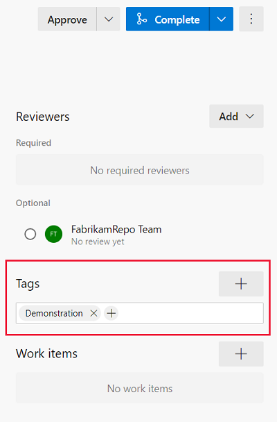Click the Complete pull request button

[x=168, y=19]
